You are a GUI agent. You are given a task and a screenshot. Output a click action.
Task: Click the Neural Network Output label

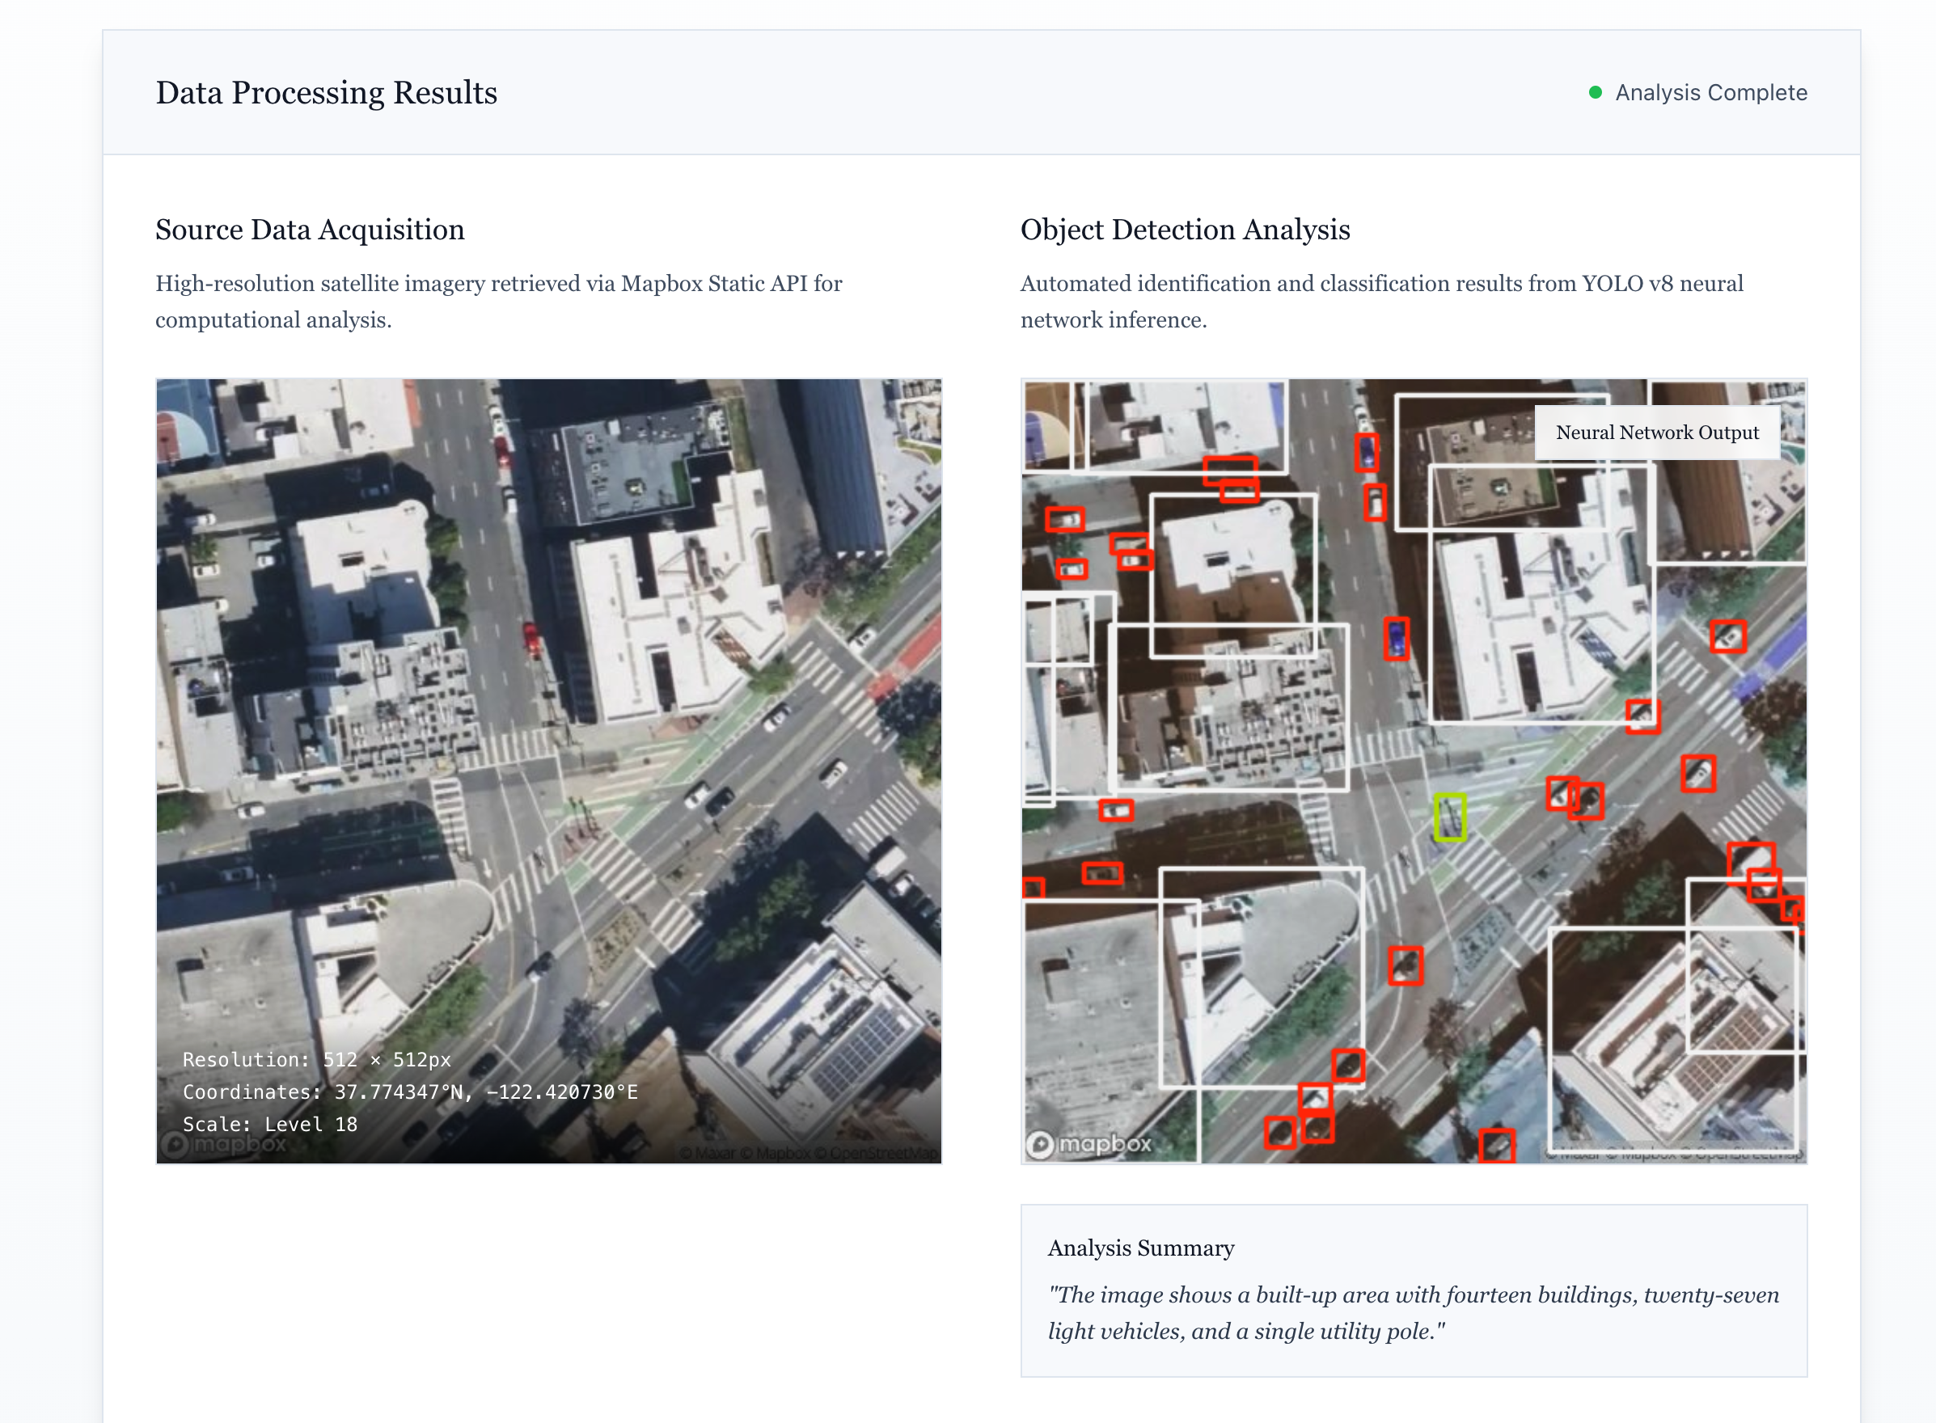click(x=1656, y=433)
